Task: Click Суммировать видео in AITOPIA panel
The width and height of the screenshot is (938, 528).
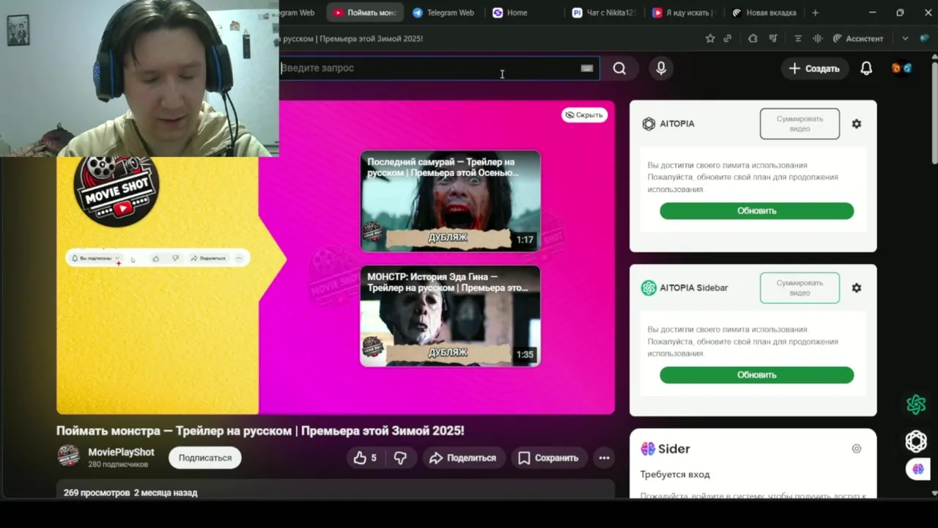Action: point(799,124)
